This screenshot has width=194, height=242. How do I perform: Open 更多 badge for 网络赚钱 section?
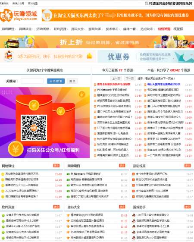tap(56, 166)
